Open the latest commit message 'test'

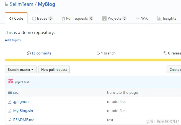[27, 82]
